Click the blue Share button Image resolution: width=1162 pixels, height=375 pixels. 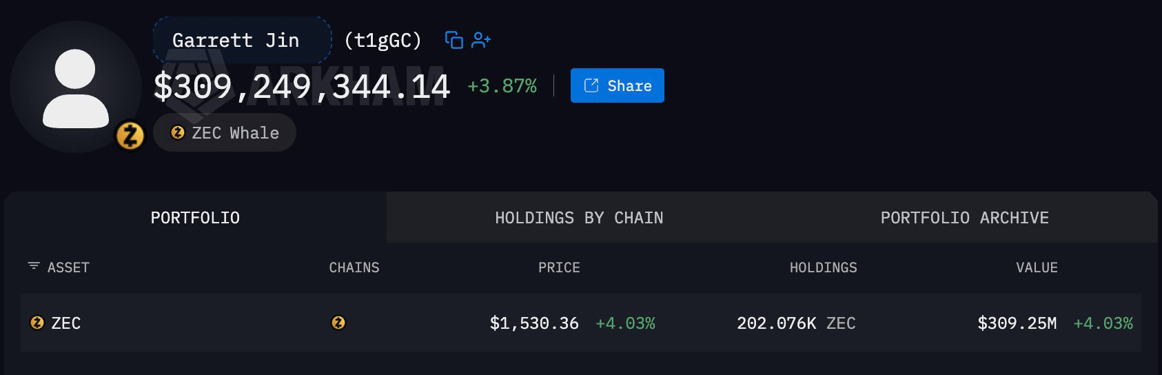click(618, 85)
